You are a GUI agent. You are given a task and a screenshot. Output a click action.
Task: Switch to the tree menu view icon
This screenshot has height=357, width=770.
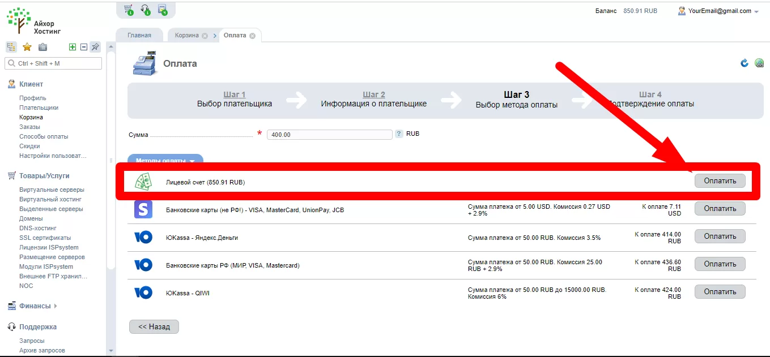11,47
